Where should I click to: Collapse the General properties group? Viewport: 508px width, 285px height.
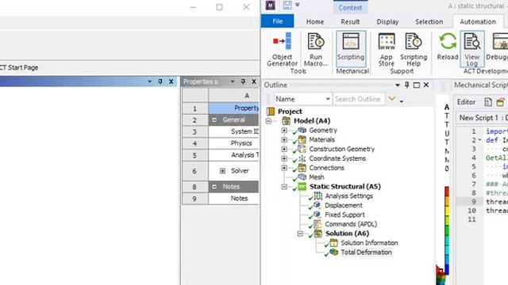(x=214, y=120)
